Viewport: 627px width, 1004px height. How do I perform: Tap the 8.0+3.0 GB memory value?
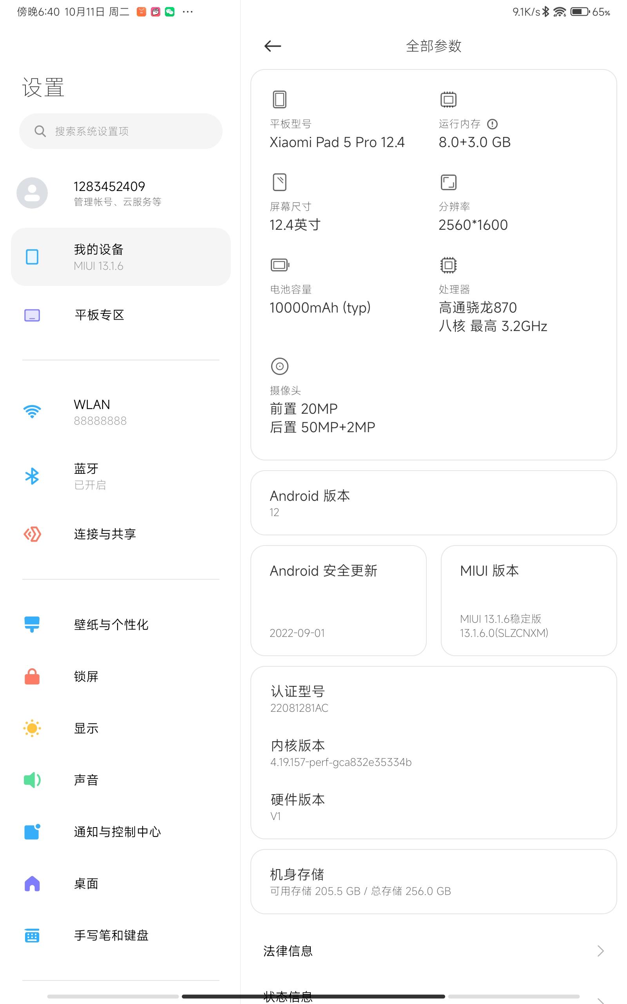(475, 142)
